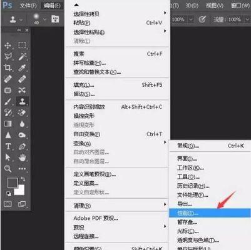The height and width of the screenshot is (250, 251).
Task: Select the Horizontal Type tool
Action: click(8, 146)
